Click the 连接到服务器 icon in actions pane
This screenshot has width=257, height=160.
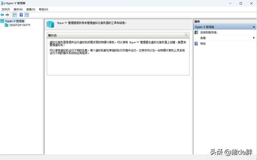196,32
